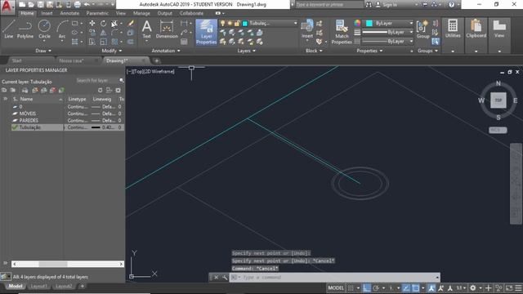Click the AutoCAD application menu logo

click(x=7, y=7)
